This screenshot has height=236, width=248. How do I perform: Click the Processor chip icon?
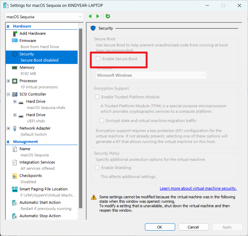point(15,81)
